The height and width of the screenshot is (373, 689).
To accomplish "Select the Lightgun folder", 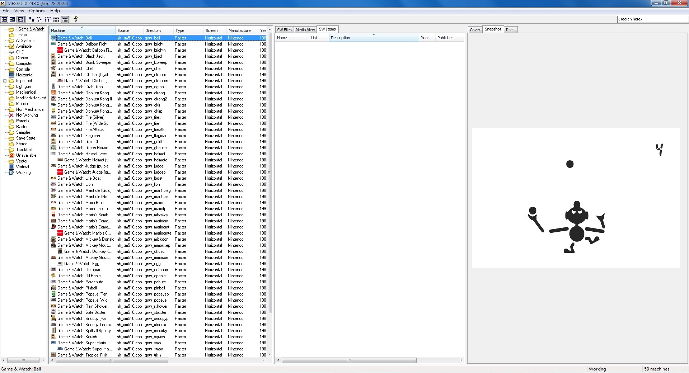I will [20, 86].
